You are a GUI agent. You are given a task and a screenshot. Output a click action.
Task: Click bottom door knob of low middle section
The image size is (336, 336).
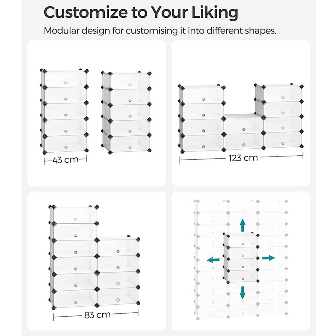pyautogui.click(x=244, y=145)
